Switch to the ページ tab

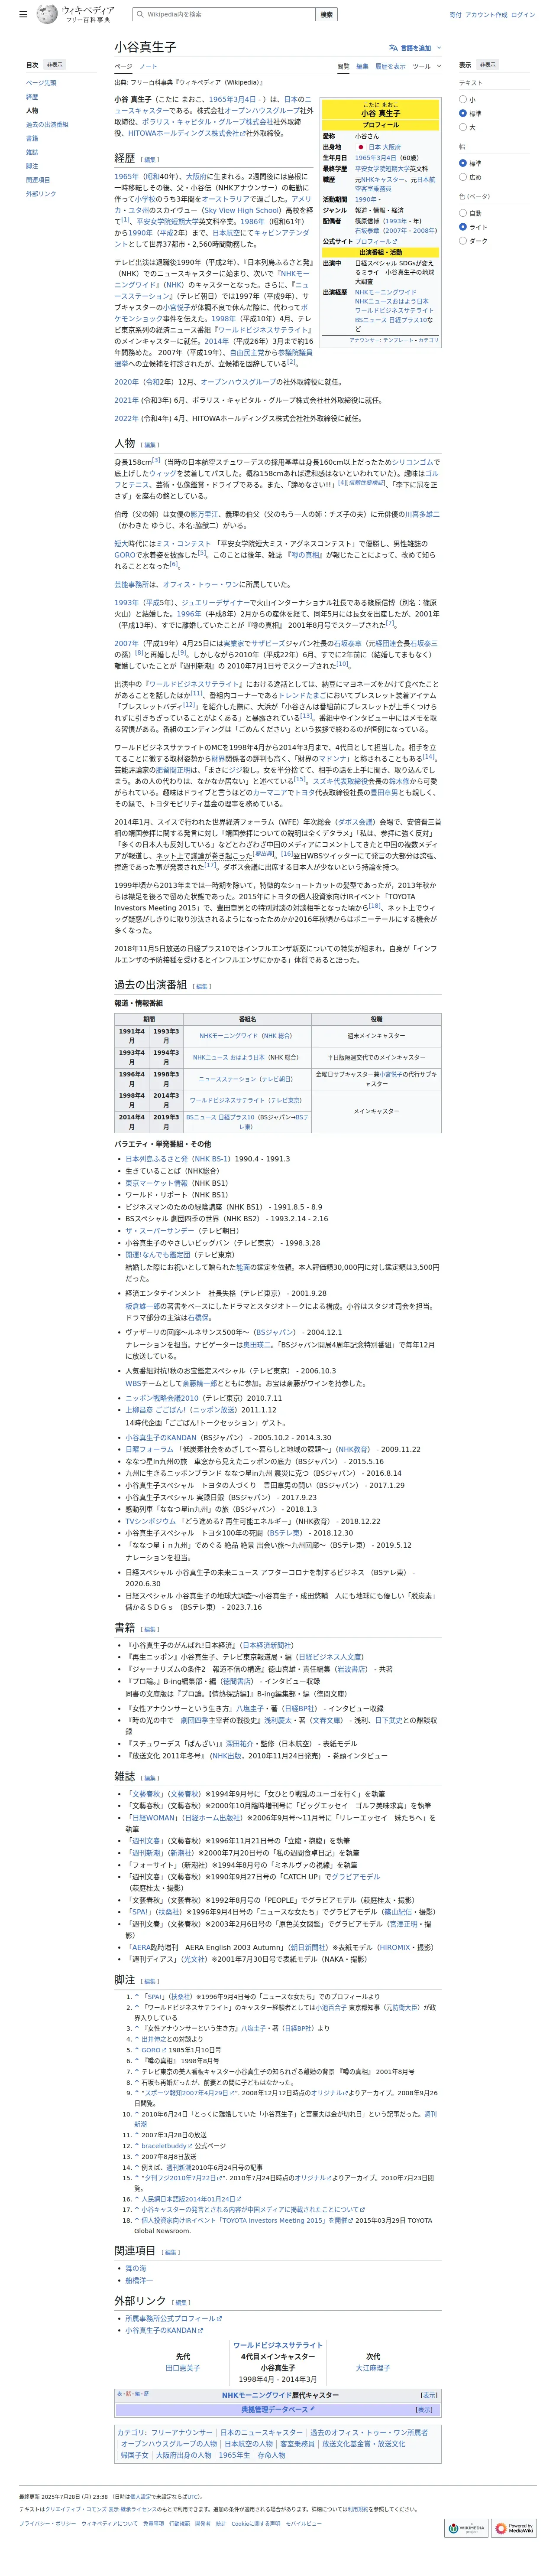123,66
